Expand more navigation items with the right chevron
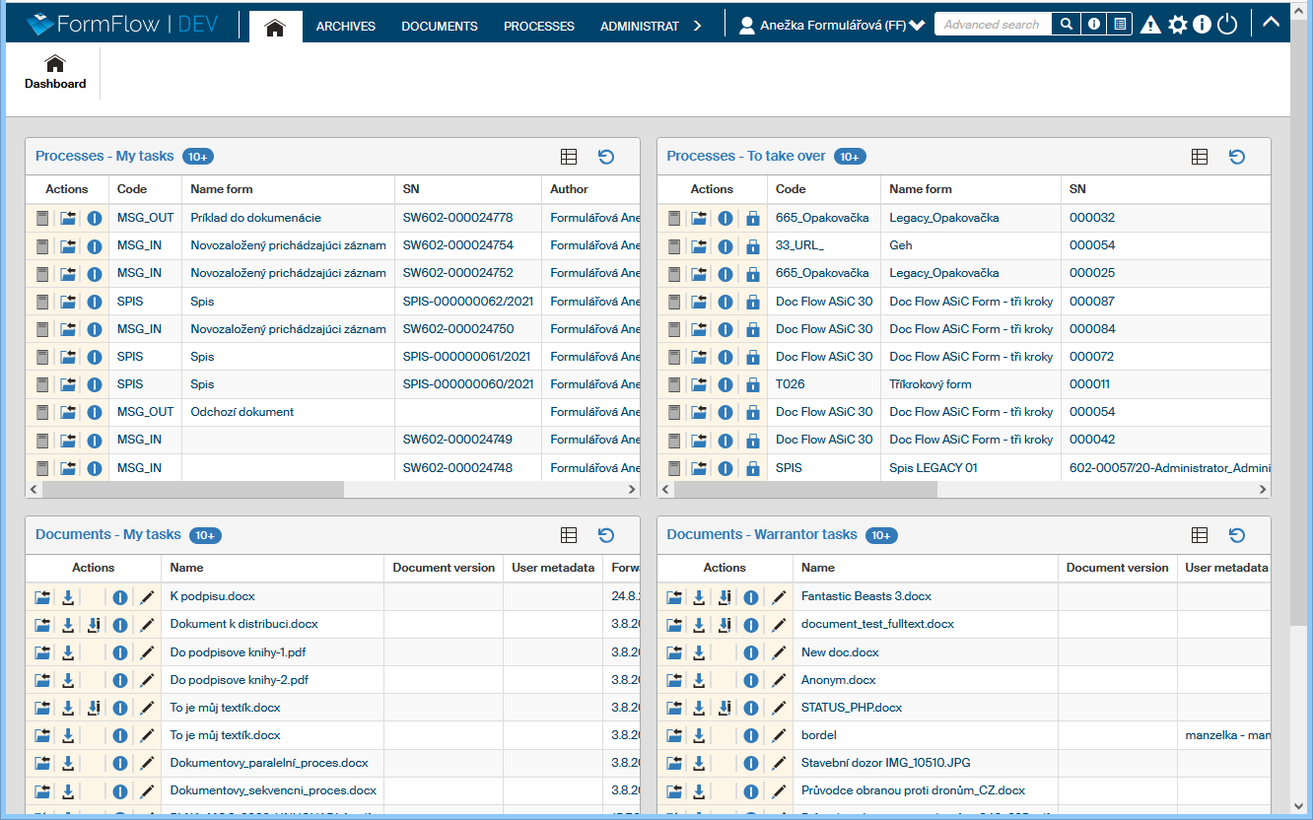The width and height of the screenshot is (1313, 820). point(698,26)
